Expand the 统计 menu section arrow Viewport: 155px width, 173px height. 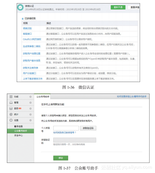coord(31,114)
